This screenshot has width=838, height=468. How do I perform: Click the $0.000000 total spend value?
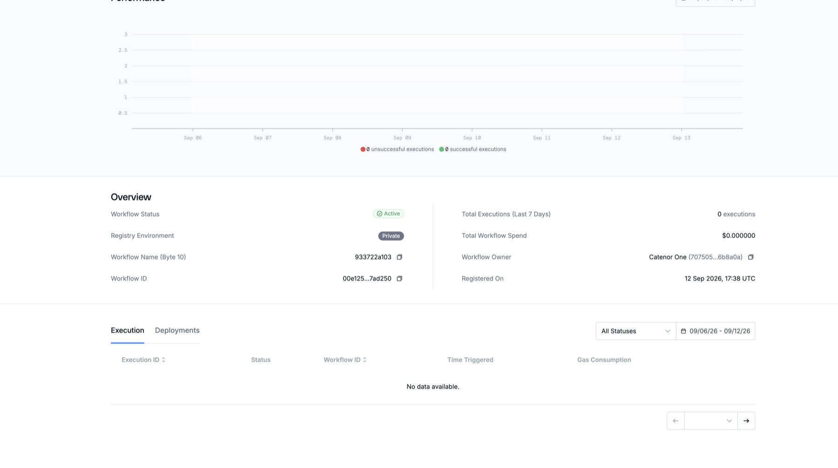click(738, 236)
